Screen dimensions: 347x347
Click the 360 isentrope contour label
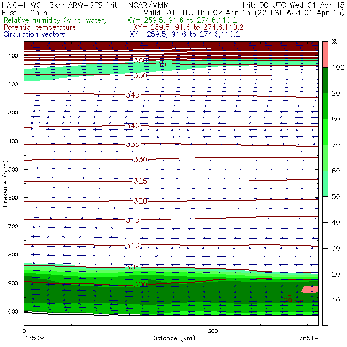(140, 61)
